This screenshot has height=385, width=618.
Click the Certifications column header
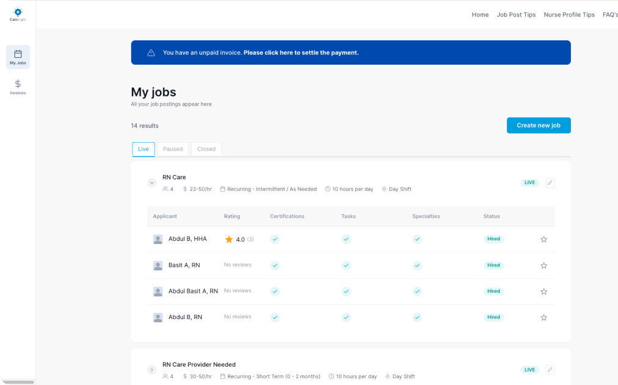[287, 216]
